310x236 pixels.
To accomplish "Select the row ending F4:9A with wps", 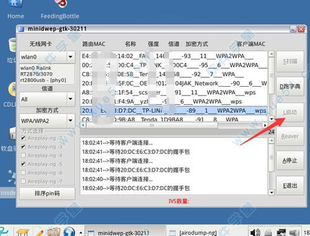I will coord(174,102).
